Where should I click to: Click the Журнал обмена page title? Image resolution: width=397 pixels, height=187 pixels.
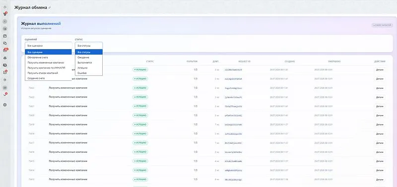(31, 7)
